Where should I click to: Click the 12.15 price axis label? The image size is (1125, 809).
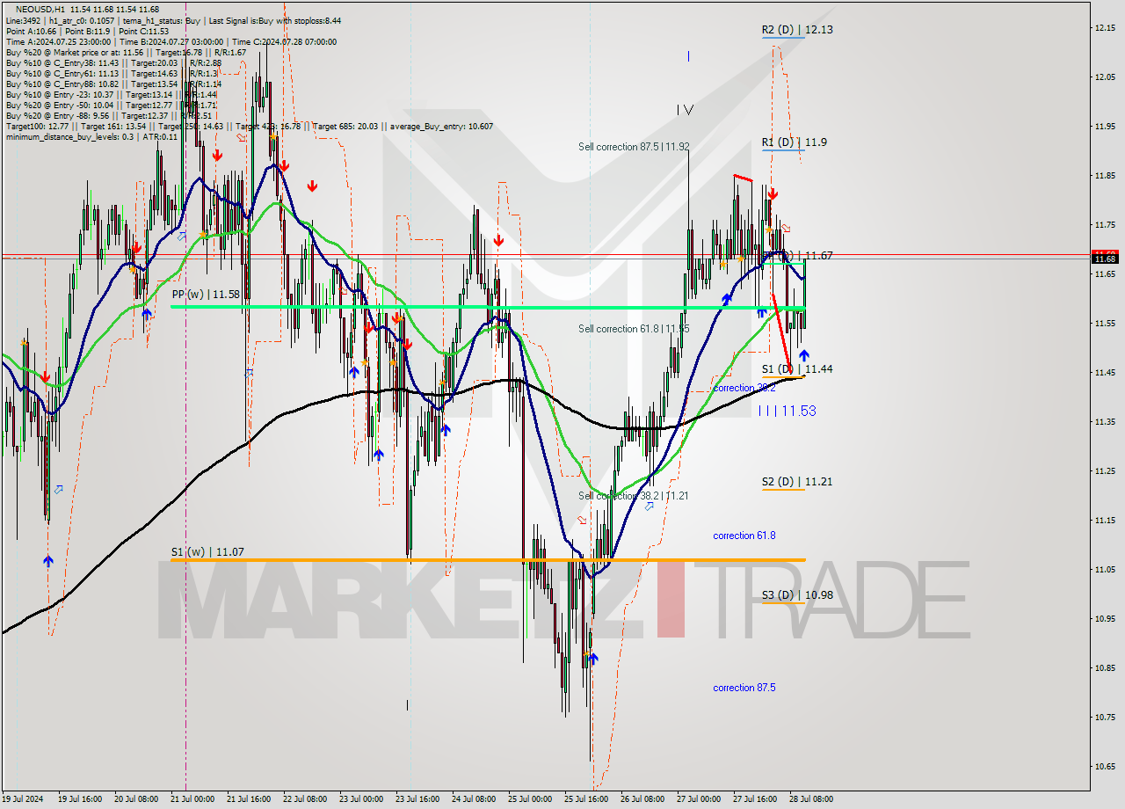[1106, 28]
